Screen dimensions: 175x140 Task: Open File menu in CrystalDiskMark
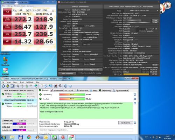point(3,6)
